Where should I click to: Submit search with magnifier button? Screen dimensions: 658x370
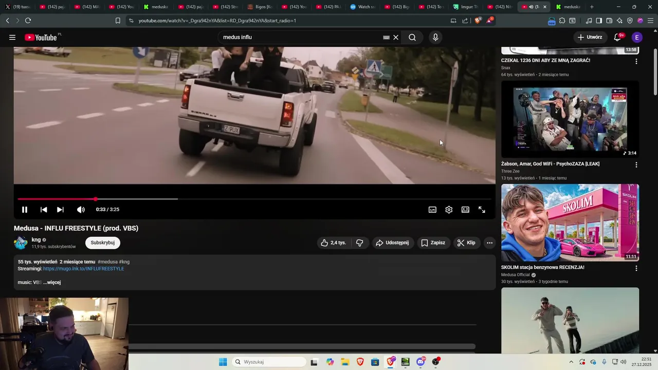pyautogui.click(x=412, y=38)
